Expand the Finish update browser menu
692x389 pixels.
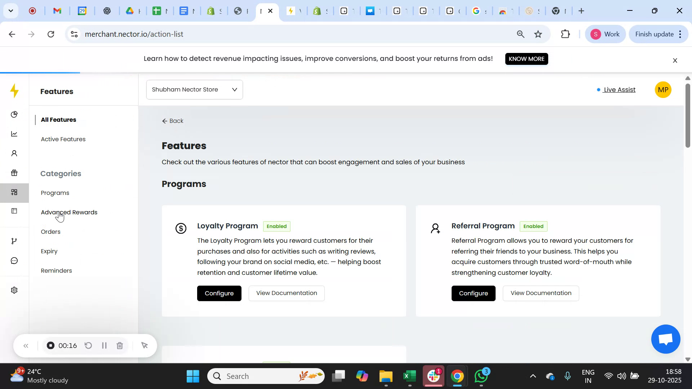[x=680, y=34]
